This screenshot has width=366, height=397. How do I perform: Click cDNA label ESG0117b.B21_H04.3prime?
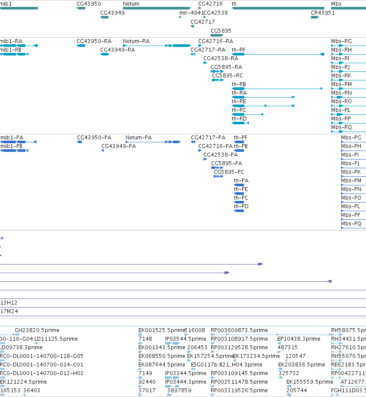pyautogui.click(x=227, y=365)
